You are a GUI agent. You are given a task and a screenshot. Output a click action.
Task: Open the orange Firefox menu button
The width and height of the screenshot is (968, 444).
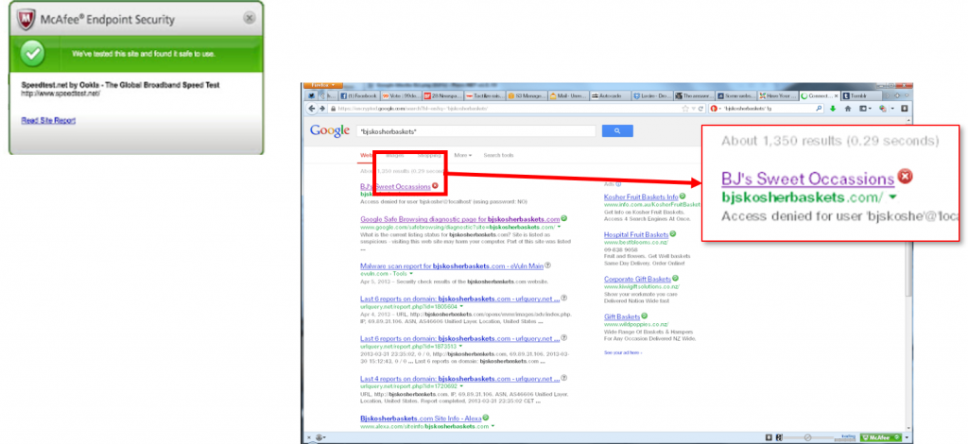tap(323, 86)
